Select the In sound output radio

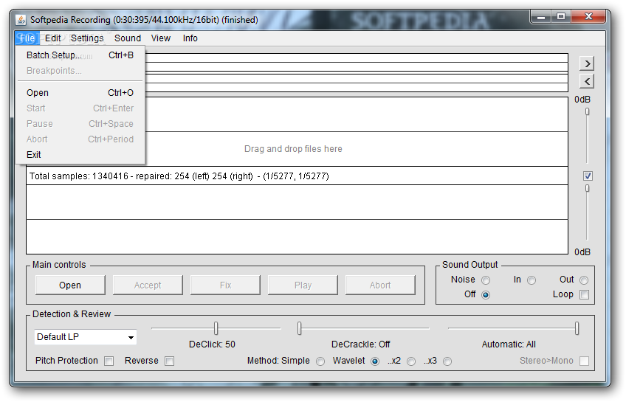(532, 280)
